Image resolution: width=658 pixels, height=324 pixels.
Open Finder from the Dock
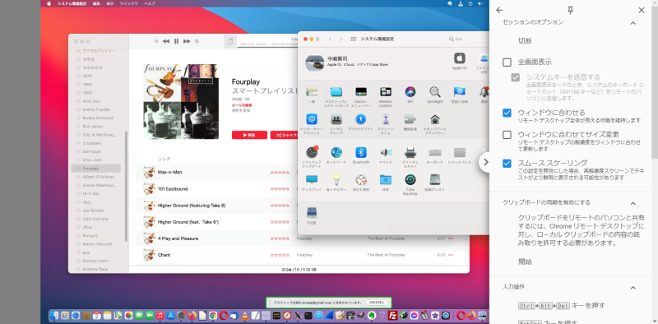54,315
